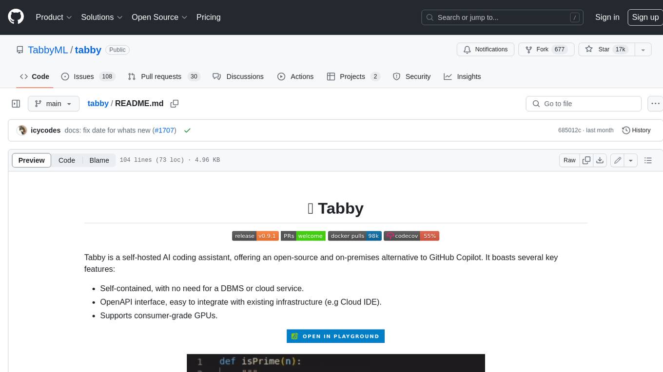Viewport: 663px width, 372px height.
Task: Switch to the Issues tab
Action: 87,76
